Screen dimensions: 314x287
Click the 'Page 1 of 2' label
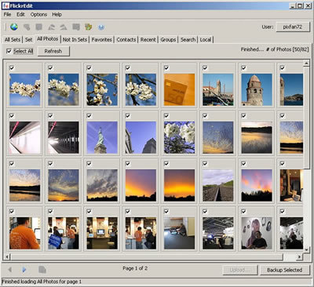coord(135,268)
